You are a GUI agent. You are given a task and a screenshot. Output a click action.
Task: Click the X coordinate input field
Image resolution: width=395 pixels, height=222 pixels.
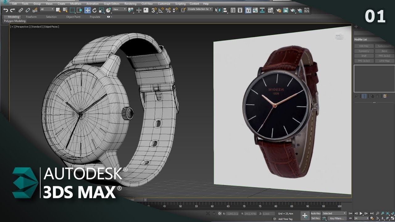click(x=232, y=213)
